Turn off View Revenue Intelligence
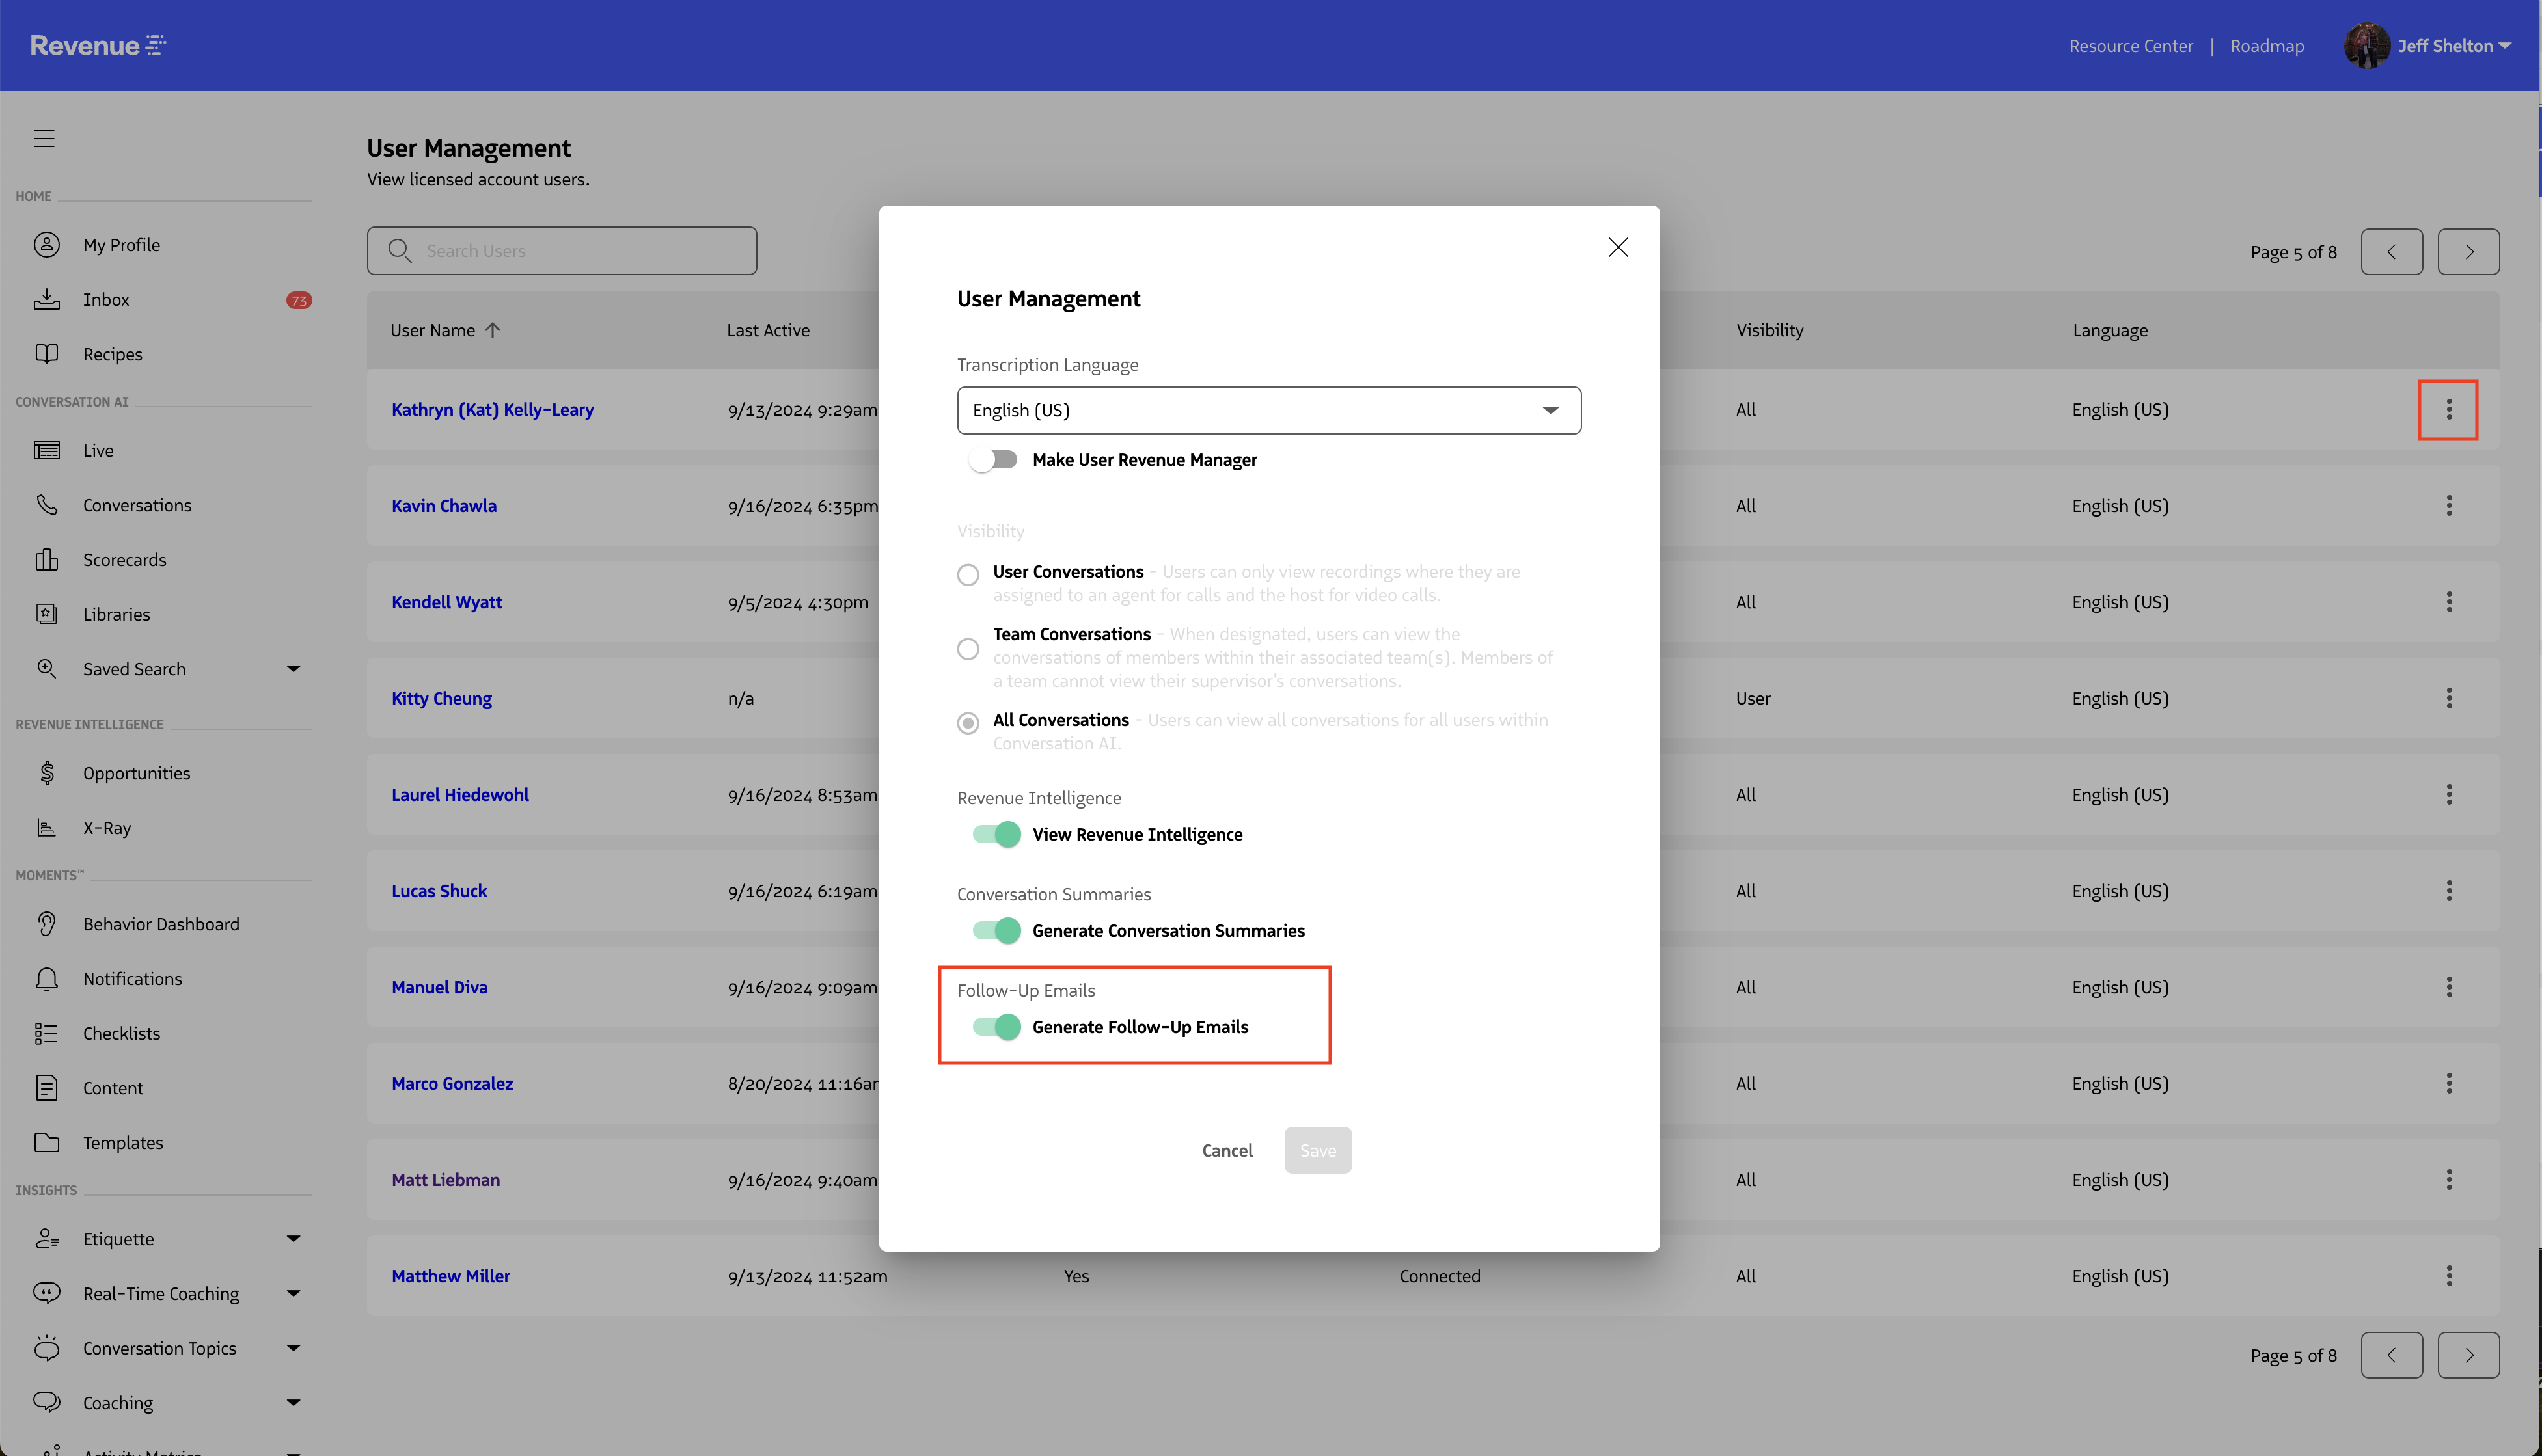 tap(995, 833)
